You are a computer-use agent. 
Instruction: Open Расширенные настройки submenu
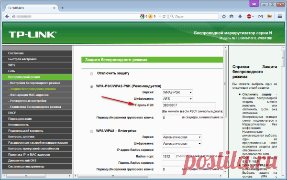pos(37,101)
